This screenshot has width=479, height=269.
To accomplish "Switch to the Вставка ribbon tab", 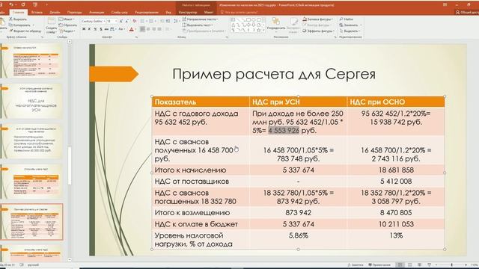I will tap(37, 12).
